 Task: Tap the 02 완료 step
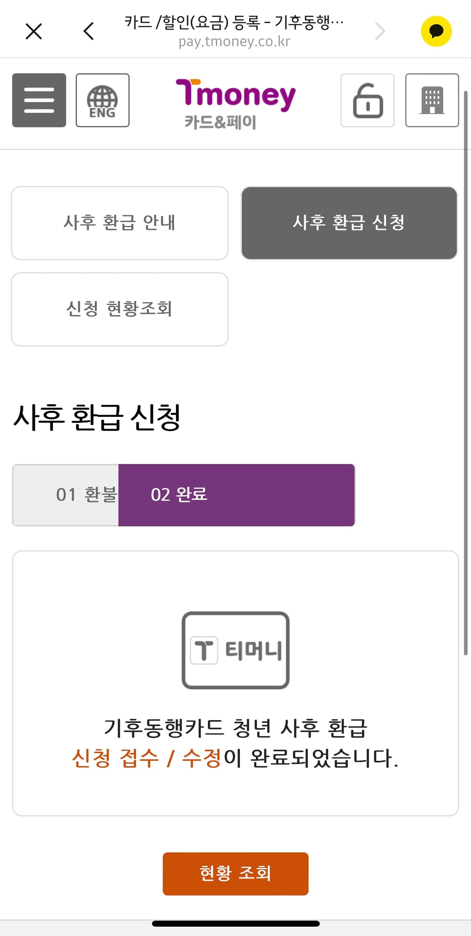coord(237,495)
